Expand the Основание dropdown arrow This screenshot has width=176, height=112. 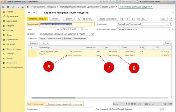(87, 34)
